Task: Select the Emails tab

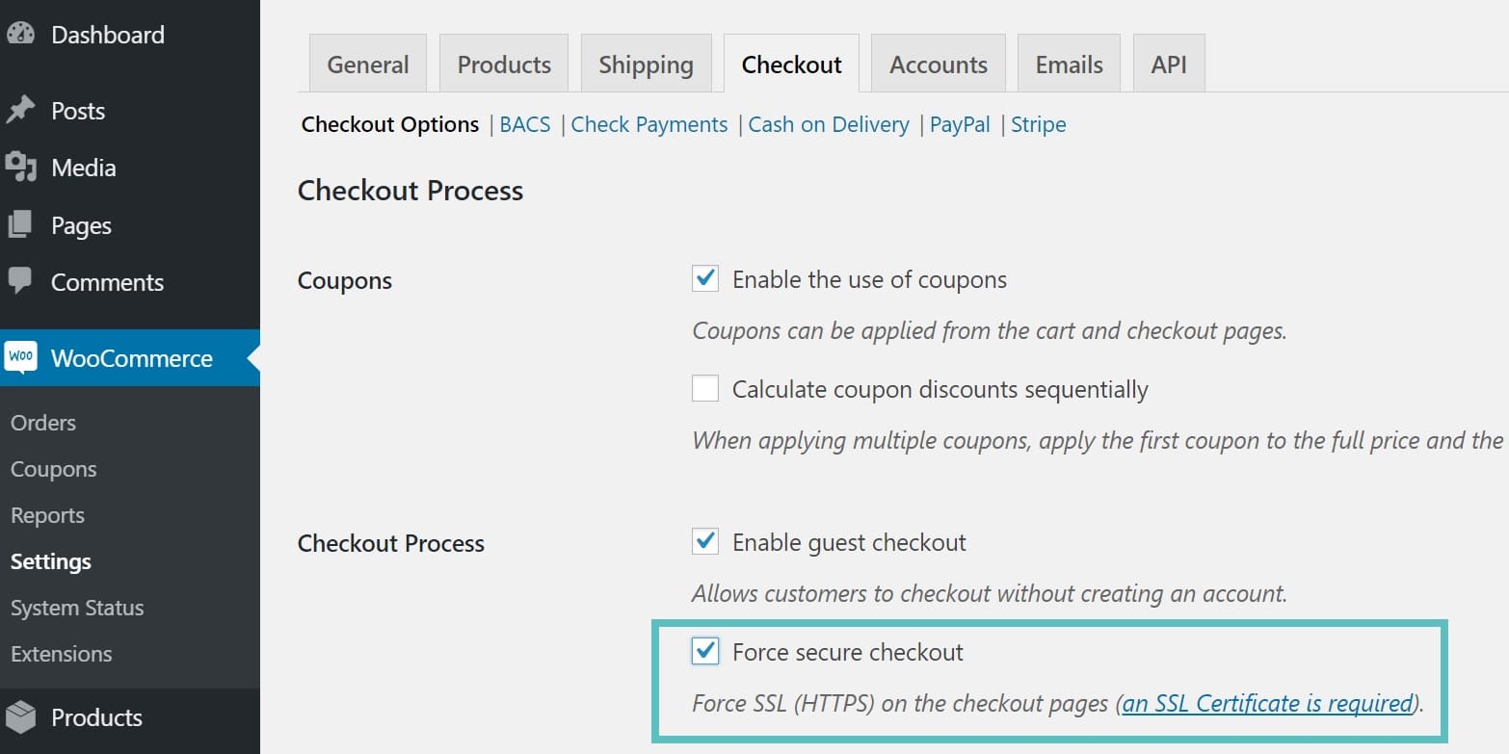Action: pyautogui.click(x=1068, y=63)
